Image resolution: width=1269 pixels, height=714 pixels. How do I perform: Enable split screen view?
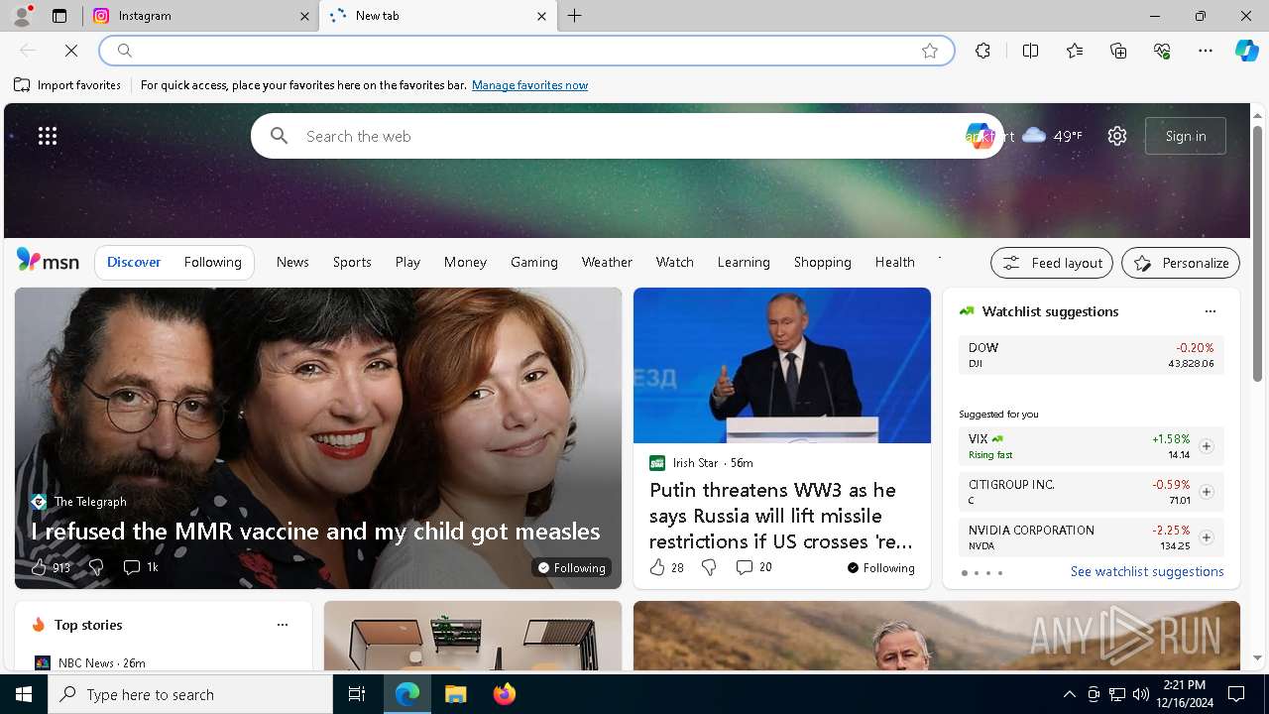click(1030, 51)
